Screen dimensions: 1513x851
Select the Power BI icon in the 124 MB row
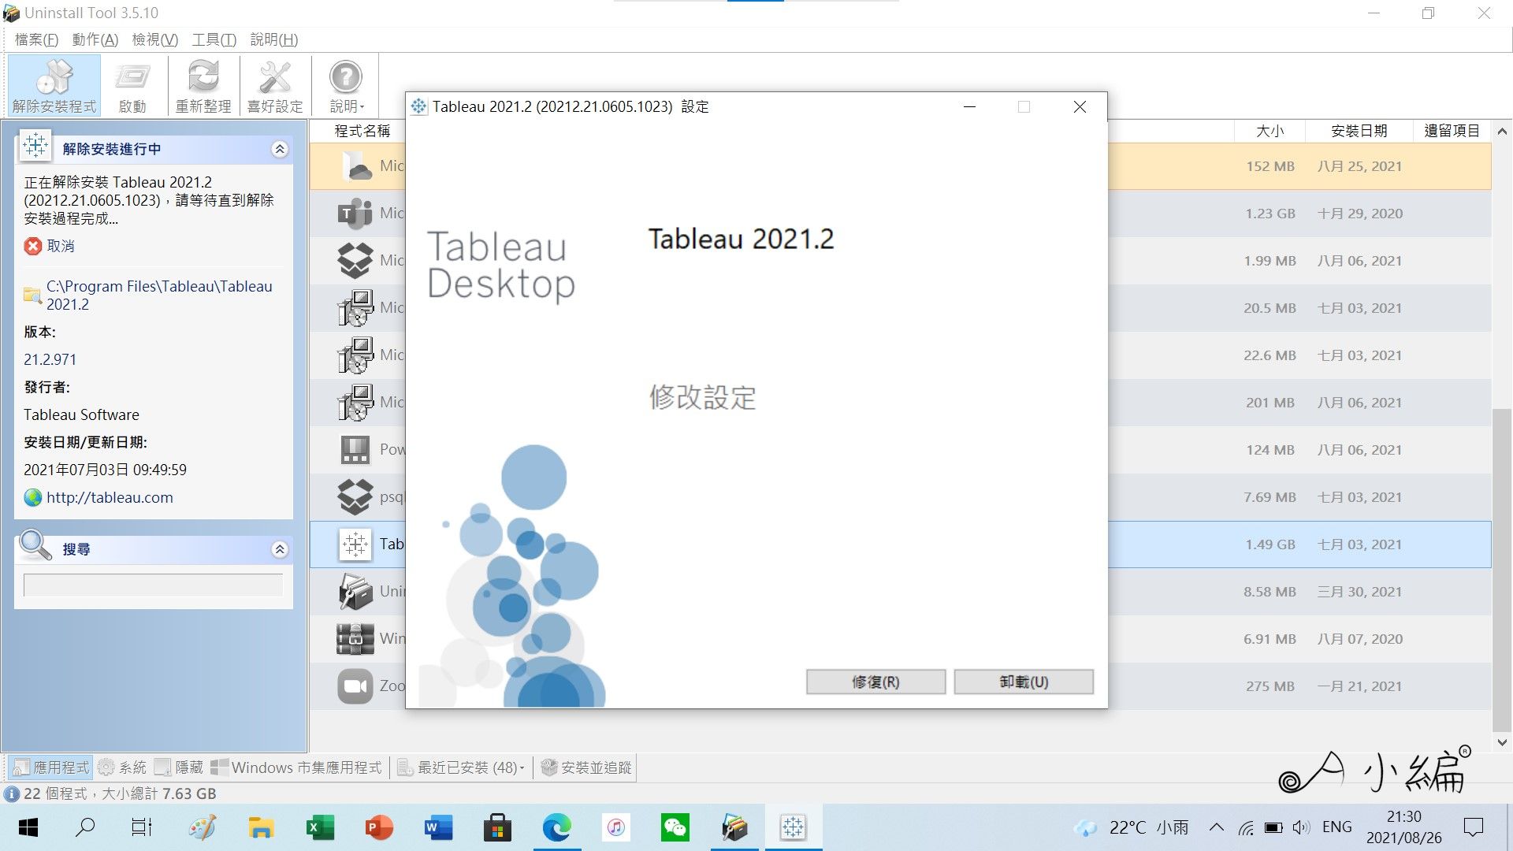point(355,450)
